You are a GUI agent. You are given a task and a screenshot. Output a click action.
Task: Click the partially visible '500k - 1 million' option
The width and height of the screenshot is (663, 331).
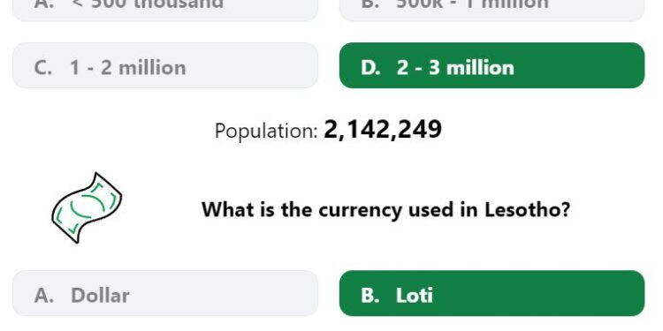pos(492,10)
